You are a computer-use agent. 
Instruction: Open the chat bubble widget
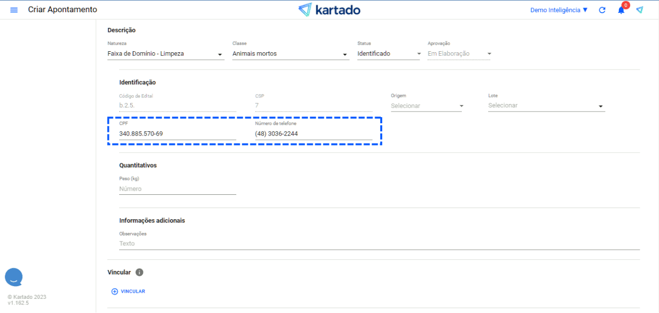click(x=14, y=277)
